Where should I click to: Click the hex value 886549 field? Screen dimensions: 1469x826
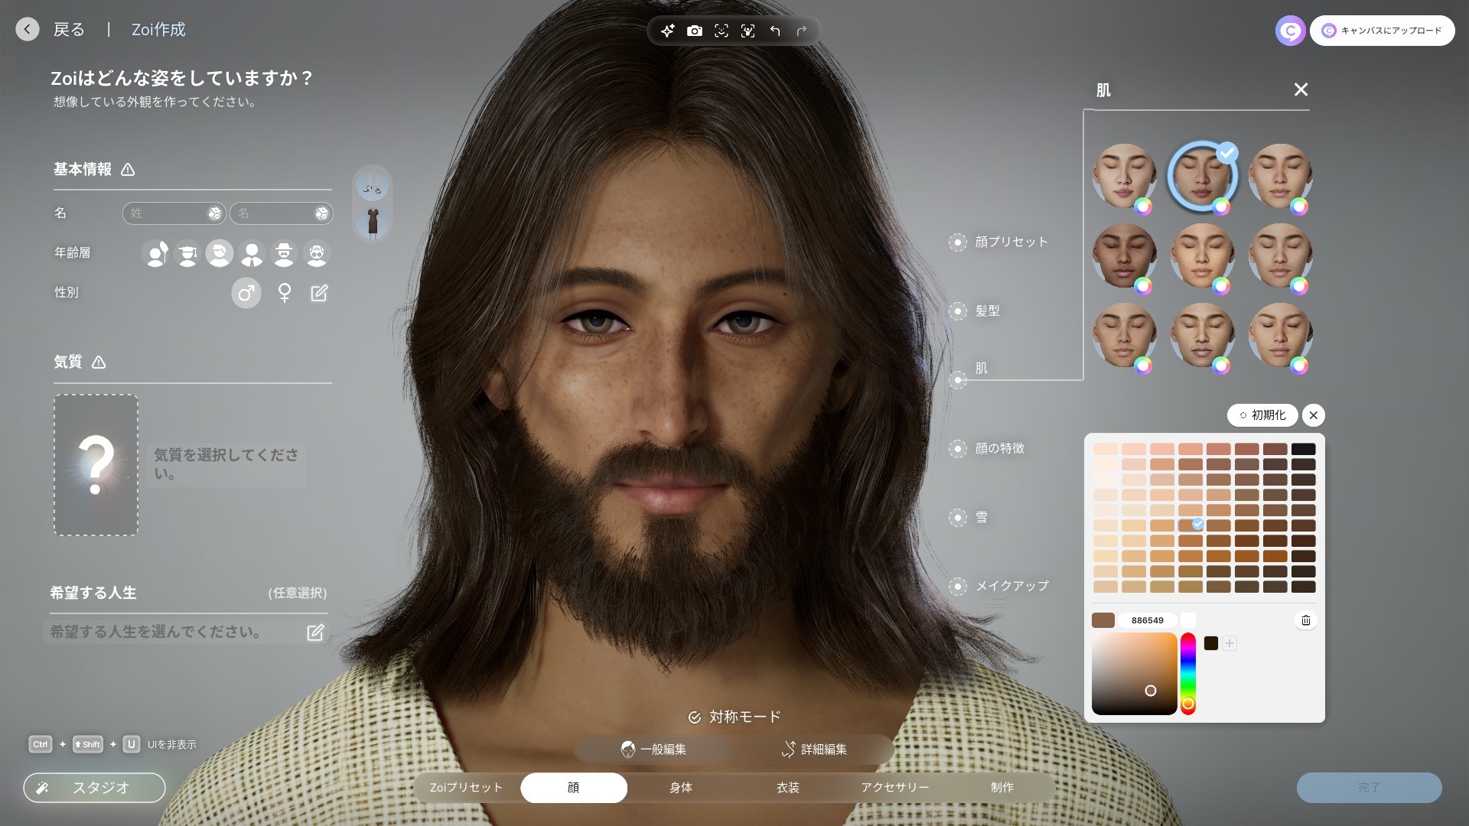[1147, 620]
